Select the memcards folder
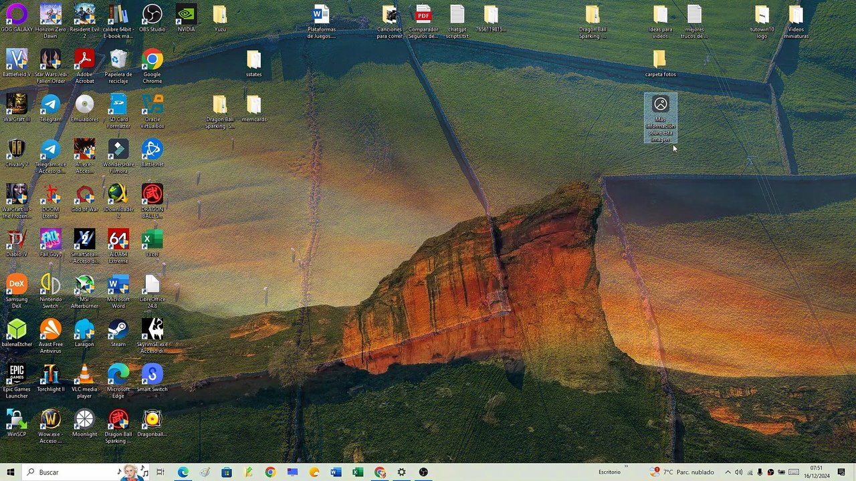The width and height of the screenshot is (856, 481). [253, 108]
